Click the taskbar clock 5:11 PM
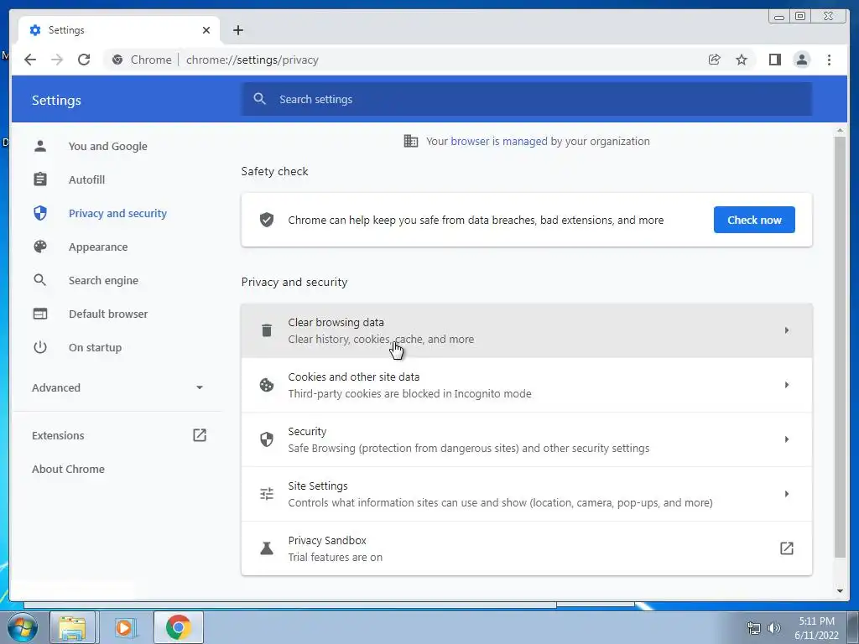The width and height of the screenshot is (859, 644). [x=816, y=621]
